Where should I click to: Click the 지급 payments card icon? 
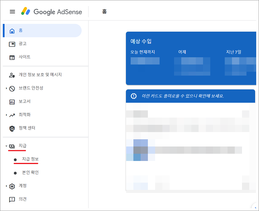(12, 146)
